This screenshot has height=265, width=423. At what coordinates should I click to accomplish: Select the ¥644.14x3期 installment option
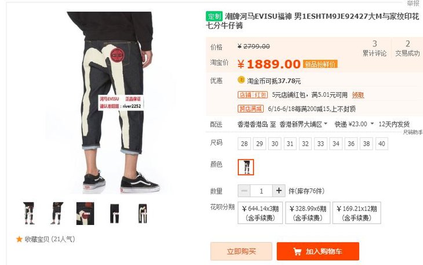(x=260, y=213)
